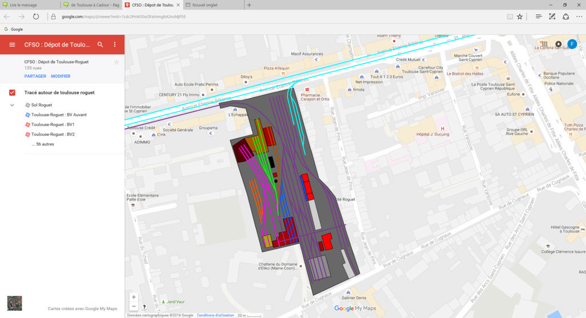
Task: Open the browser Hub icon
Action: 539,17
